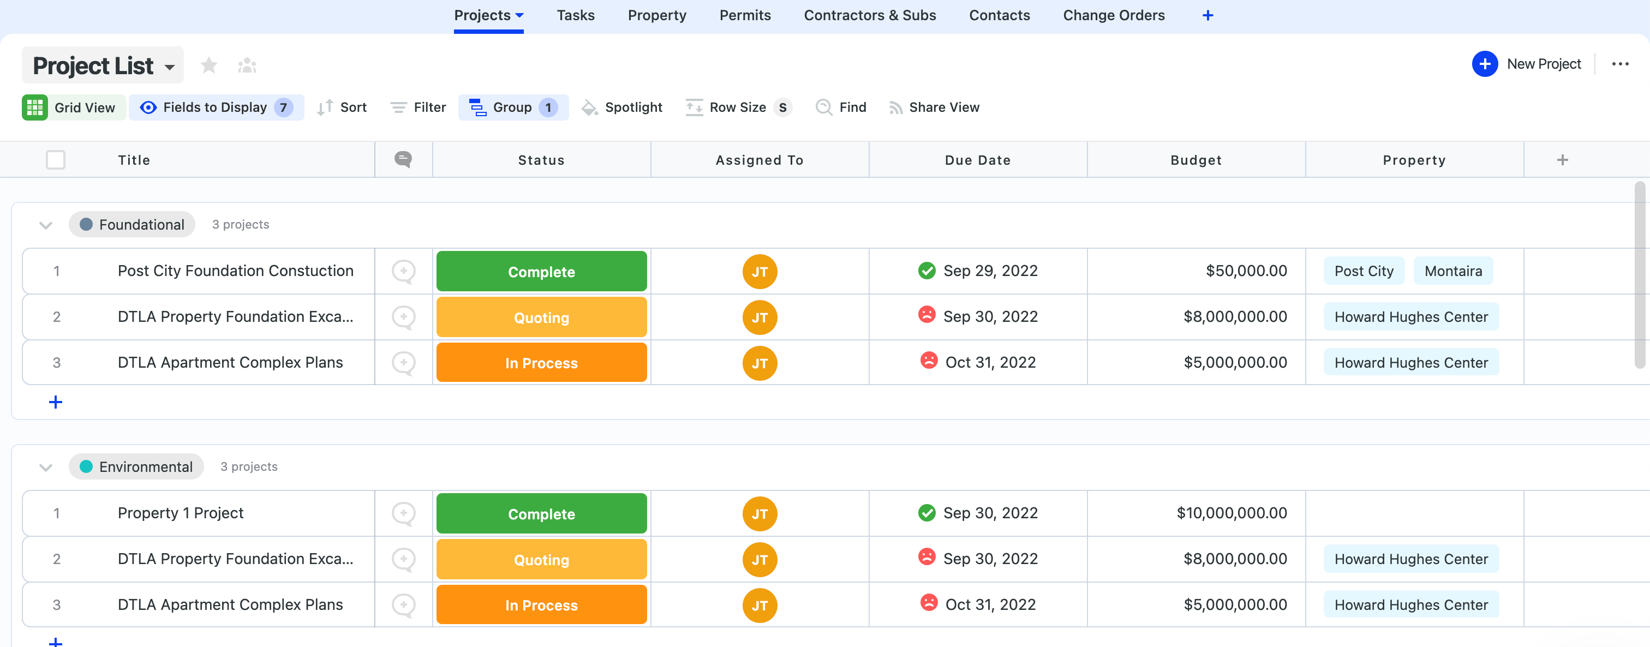Click the Quoting status pill
Image resolution: width=1650 pixels, height=647 pixels.
(x=541, y=317)
